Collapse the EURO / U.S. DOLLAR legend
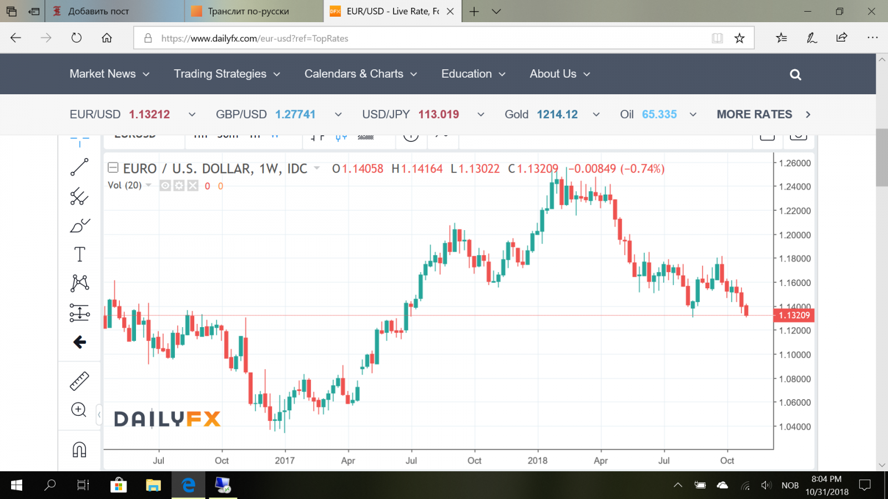 [x=113, y=167]
